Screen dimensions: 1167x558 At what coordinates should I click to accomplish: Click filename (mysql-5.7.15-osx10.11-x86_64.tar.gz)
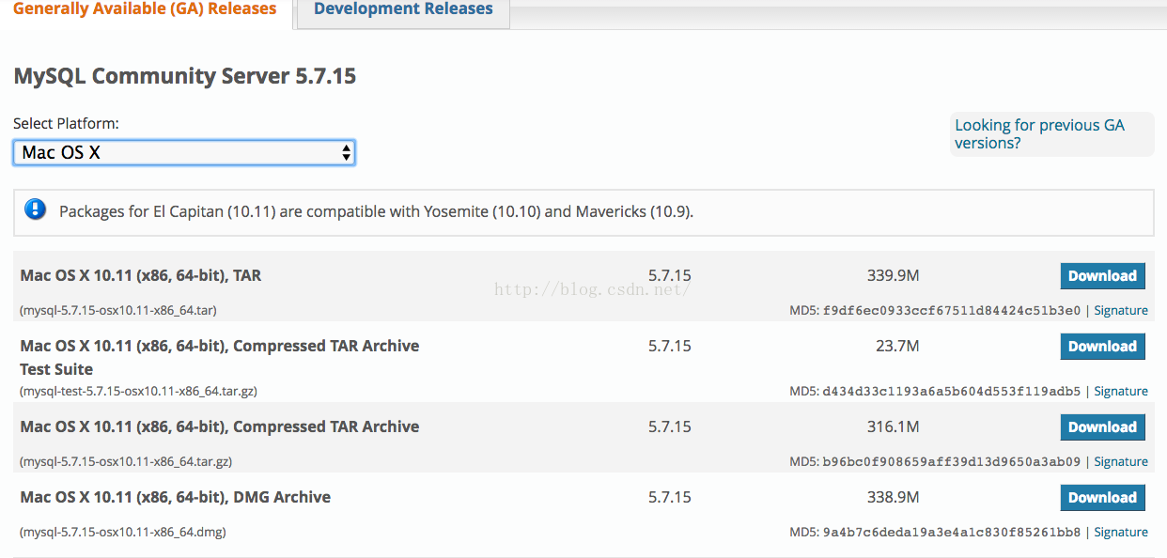(x=126, y=461)
